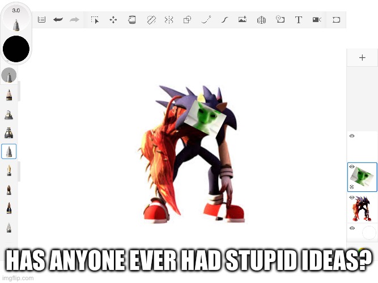Select the gray pencil at palette bottom
The height and width of the screenshot is (283, 378).
point(9,228)
